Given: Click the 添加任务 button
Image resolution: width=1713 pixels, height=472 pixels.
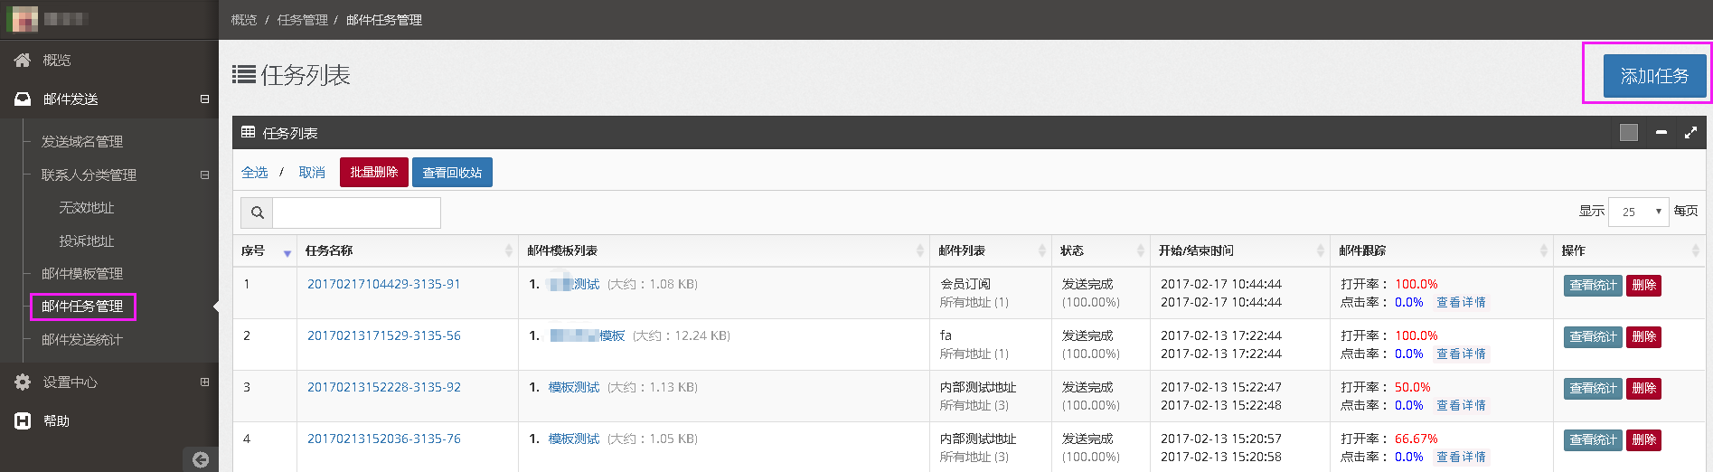Looking at the screenshot, I should [1654, 76].
